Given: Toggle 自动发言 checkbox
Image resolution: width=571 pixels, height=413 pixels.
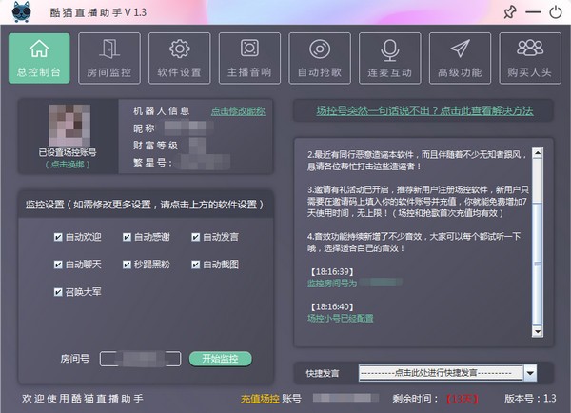Looking at the screenshot, I should 195,237.
